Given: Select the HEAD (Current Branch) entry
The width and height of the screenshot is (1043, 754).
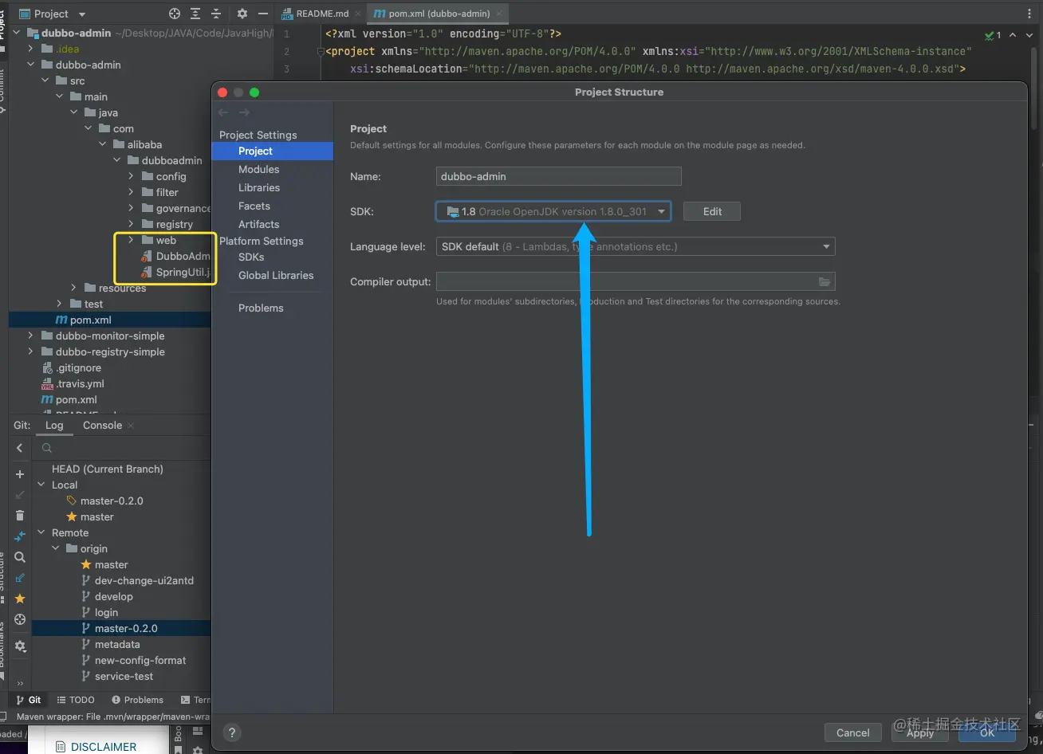Looking at the screenshot, I should 108,469.
